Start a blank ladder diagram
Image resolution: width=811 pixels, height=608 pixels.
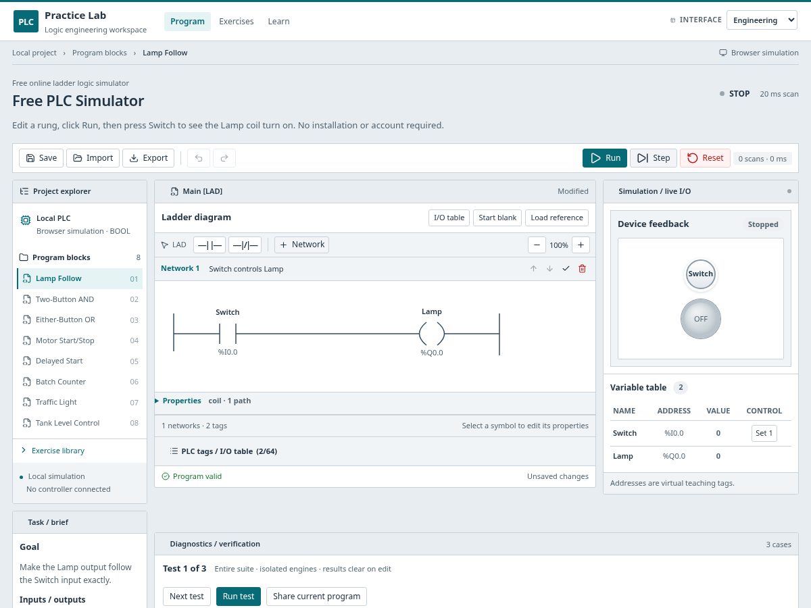tap(497, 218)
